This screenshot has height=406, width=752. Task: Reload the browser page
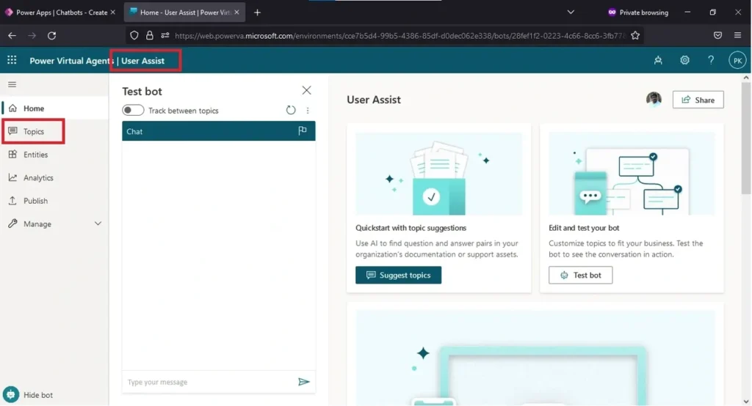coord(52,35)
